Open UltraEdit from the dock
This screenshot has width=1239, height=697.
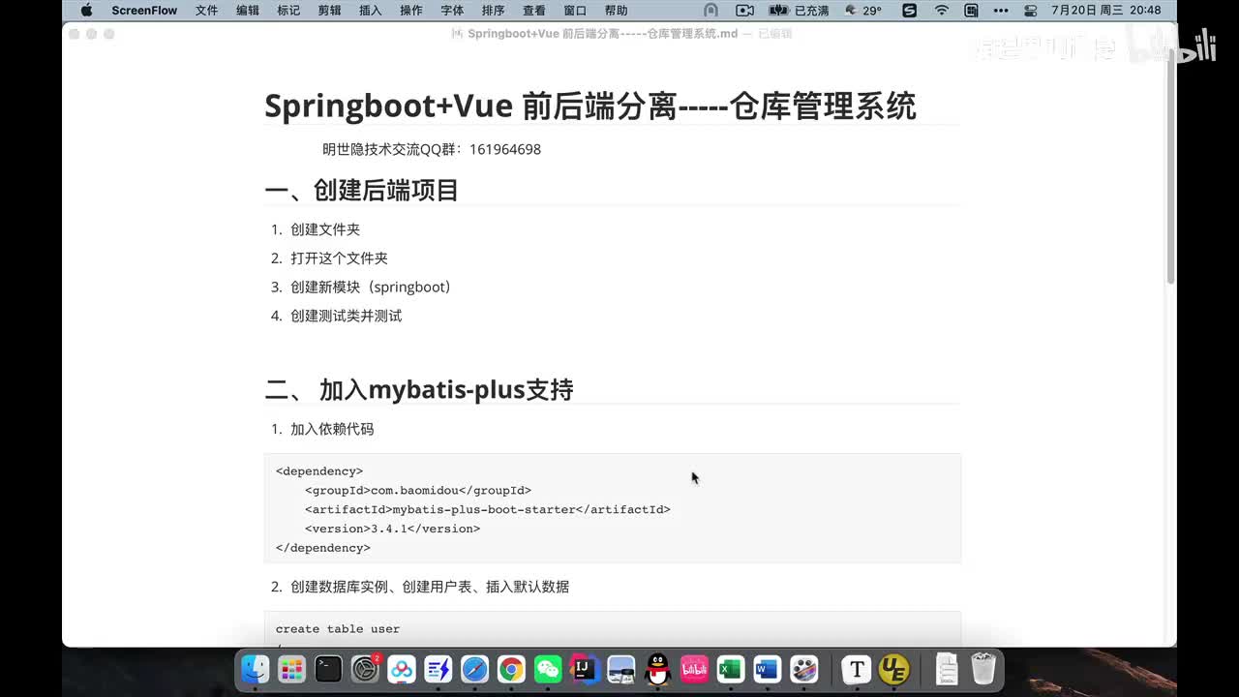click(893, 669)
